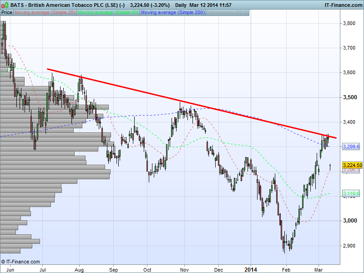This screenshot has width=364, height=273.
Task: Click the faded grey indicator tab
Action: pos(227,12)
